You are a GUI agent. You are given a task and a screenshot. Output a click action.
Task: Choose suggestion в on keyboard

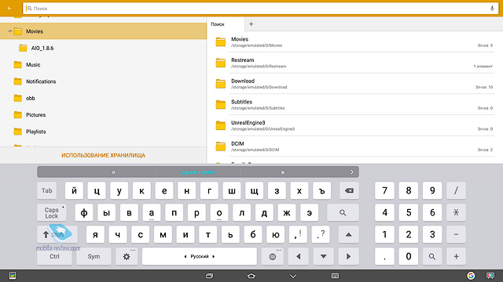283,172
